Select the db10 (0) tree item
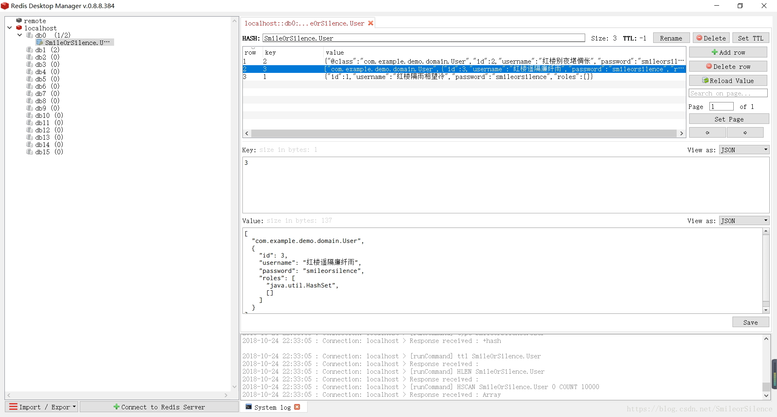 click(x=49, y=115)
